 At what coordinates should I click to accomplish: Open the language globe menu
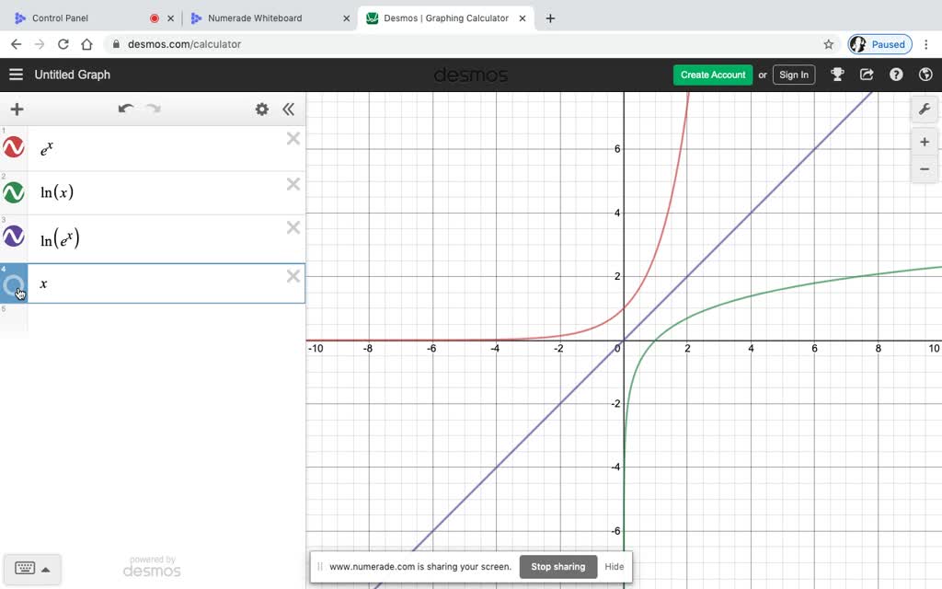925,75
